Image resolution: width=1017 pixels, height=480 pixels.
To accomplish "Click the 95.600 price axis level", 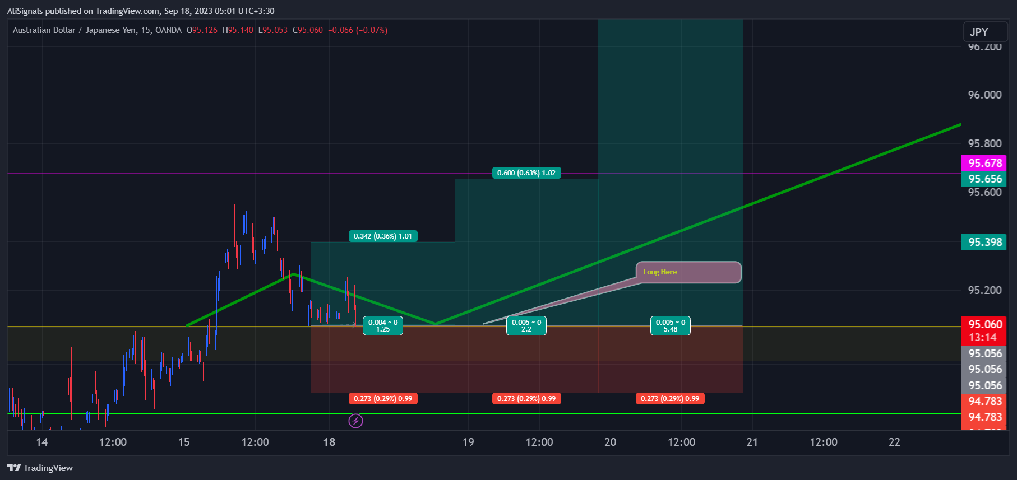I will pyautogui.click(x=984, y=193).
